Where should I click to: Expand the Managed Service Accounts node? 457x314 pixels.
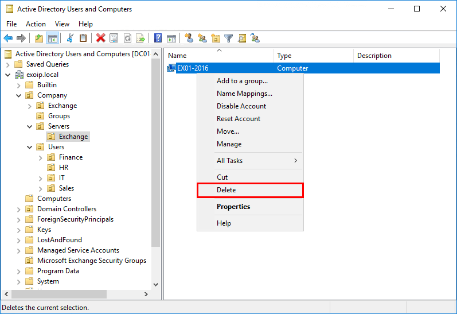(19, 251)
